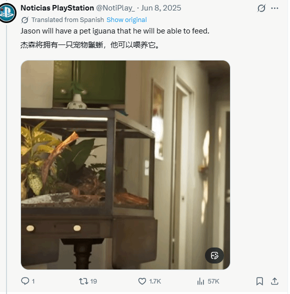Open the three-dot more options menu

click(274, 8)
